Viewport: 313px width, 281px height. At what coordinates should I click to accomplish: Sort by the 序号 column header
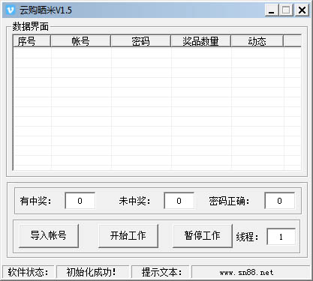tap(32, 41)
